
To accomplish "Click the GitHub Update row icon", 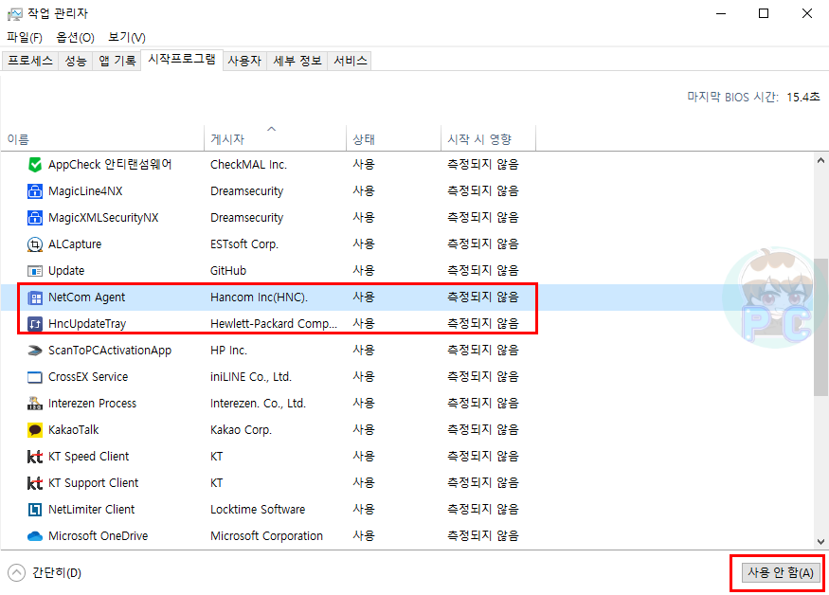I will 35,271.
